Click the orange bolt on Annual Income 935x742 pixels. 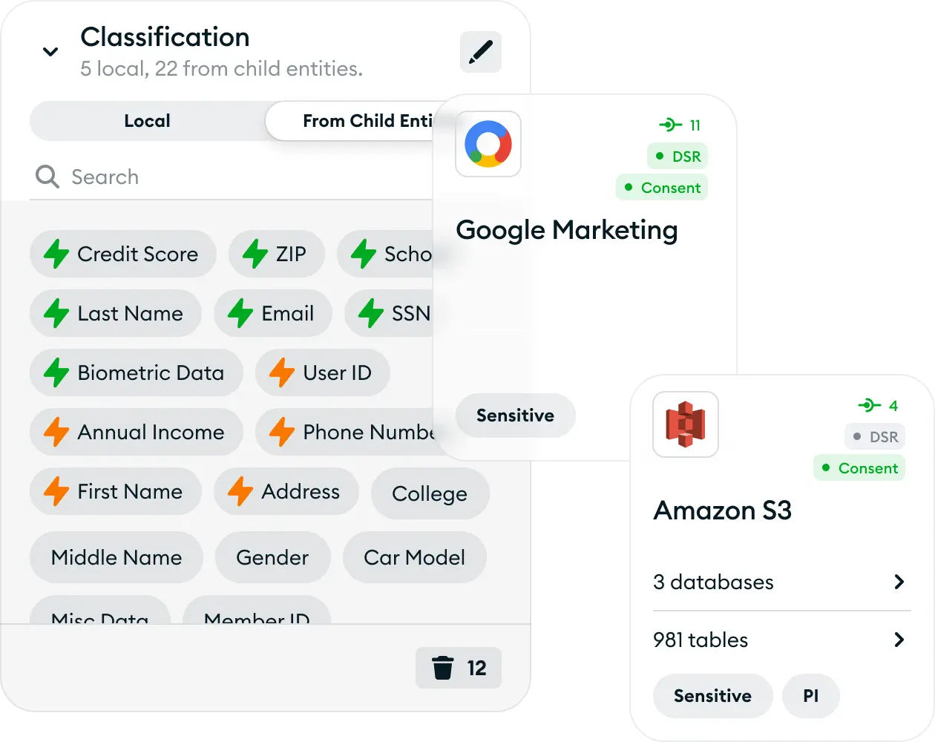56,432
